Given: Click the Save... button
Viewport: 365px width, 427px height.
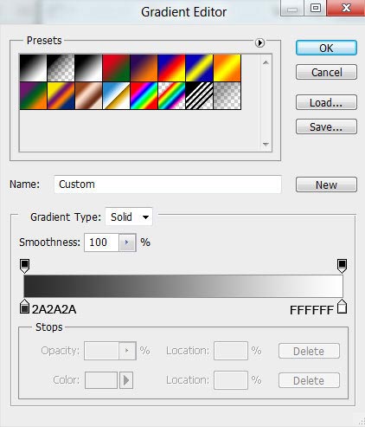Looking at the screenshot, I should [326, 126].
